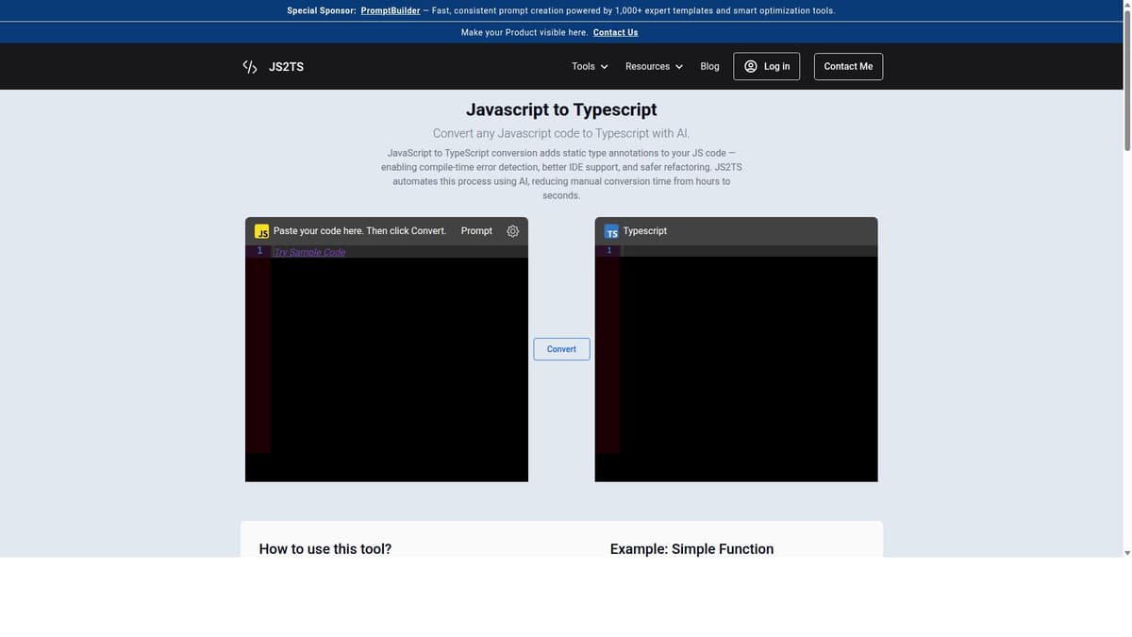Expand the Tools dropdown menu

(x=590, y=66)
